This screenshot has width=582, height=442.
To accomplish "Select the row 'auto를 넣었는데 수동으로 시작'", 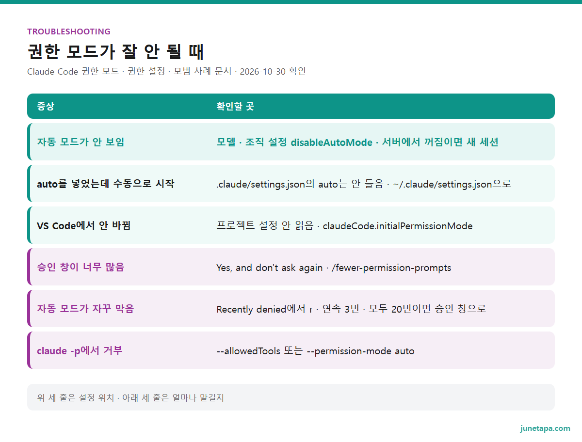I will coord(291,183).
